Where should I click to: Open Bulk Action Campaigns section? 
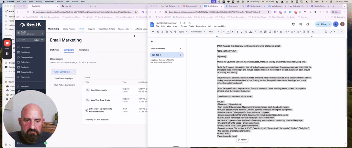pyautogui.click(x=65, y=85)
